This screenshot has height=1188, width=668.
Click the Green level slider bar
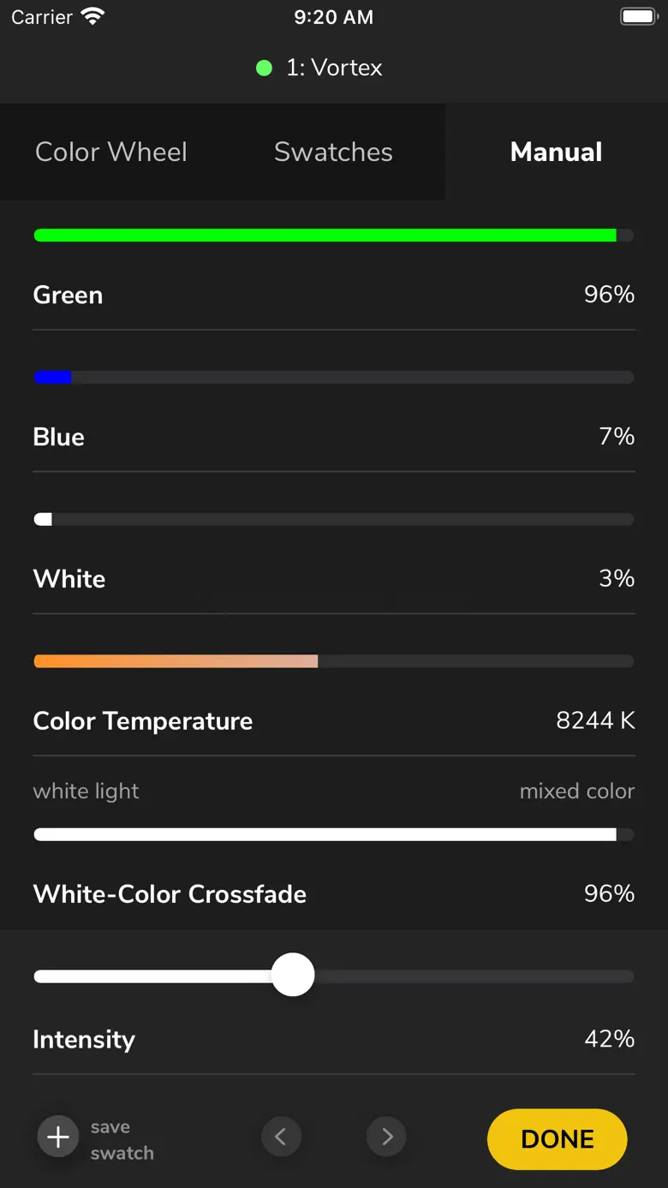[333, 236]
